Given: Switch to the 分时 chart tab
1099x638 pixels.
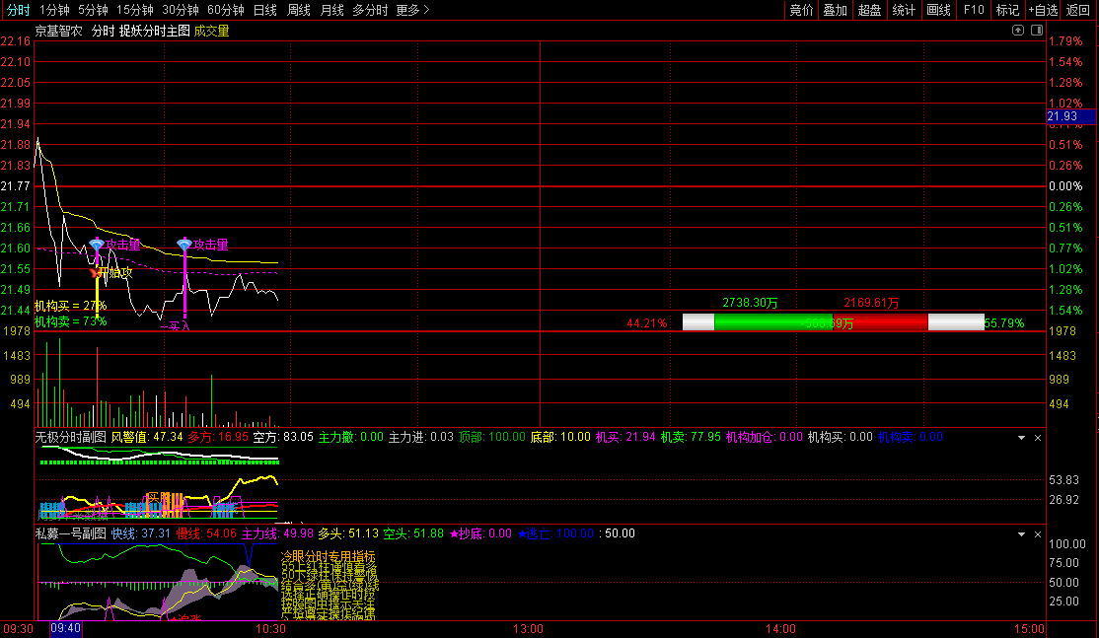Looking at the screenshot, I should [x=18, y=10].
